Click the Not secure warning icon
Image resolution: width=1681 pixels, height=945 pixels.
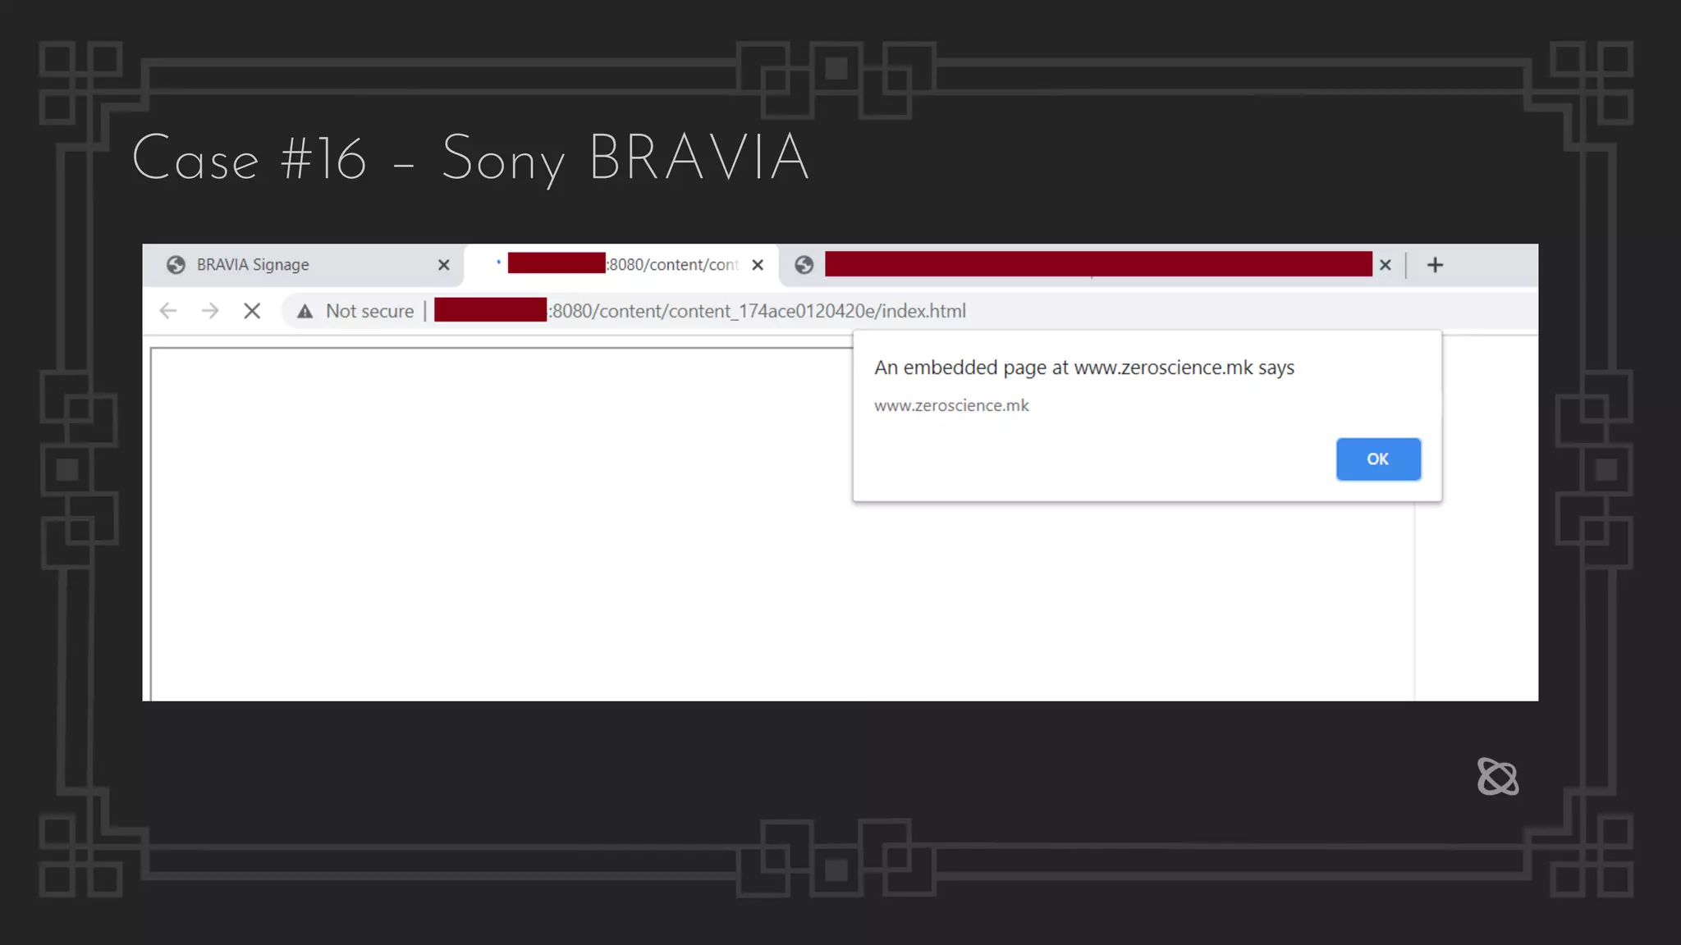point(305,311)
